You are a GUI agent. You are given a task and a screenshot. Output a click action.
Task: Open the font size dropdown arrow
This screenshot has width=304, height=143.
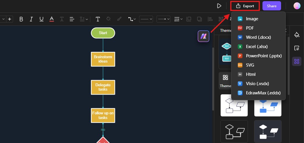pos(3,19)
